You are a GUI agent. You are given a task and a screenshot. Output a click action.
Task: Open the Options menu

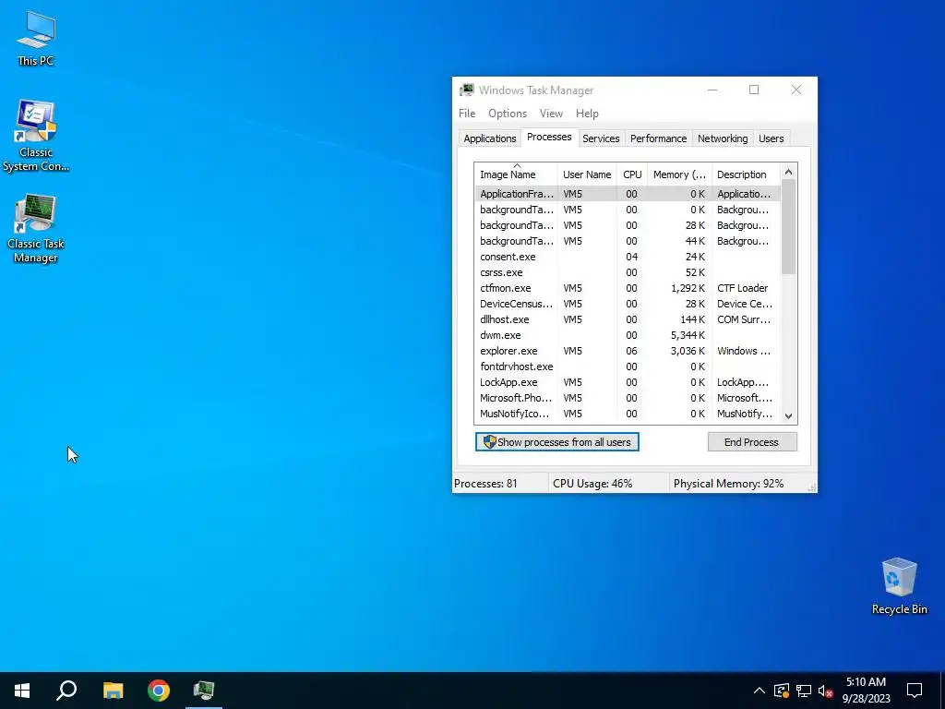[x=508, y=114]
